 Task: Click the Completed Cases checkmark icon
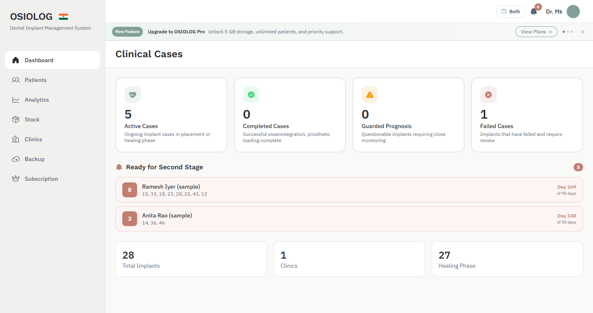coord(251,95)
